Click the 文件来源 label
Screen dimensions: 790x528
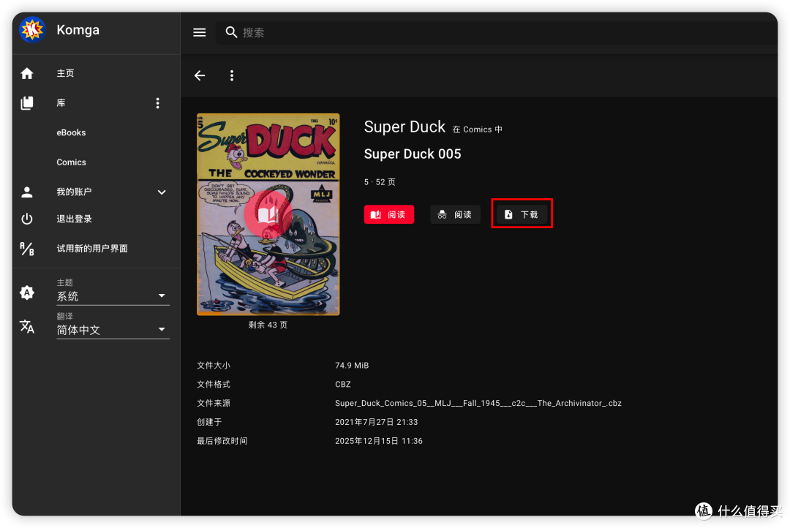tap(214, 403)
